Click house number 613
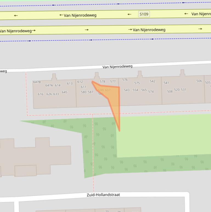 pos(70,84)
